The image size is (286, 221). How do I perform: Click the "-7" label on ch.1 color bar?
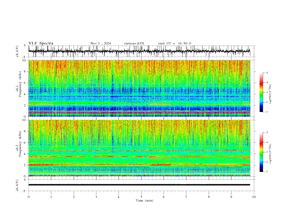(x=266, y=112)
